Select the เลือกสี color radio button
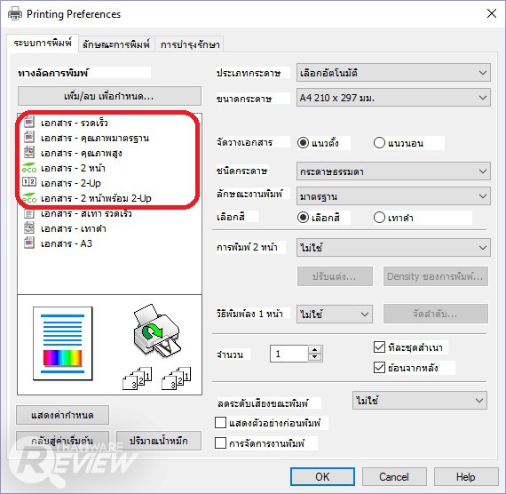Screen dimensions: 506x494 [x=303, y=218]
